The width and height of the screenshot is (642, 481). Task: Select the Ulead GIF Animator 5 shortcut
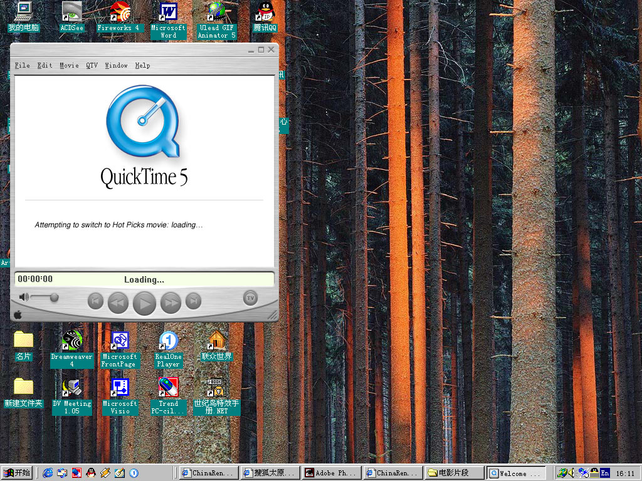(216, 21)
